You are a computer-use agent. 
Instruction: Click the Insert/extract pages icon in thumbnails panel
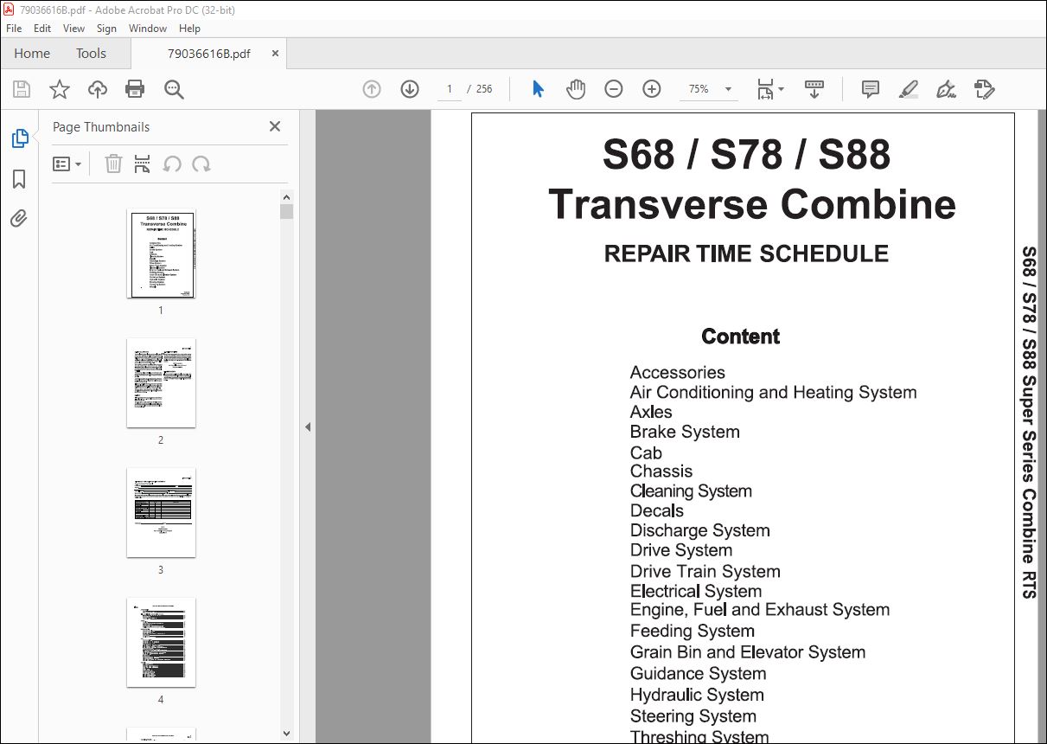point(143,164)
